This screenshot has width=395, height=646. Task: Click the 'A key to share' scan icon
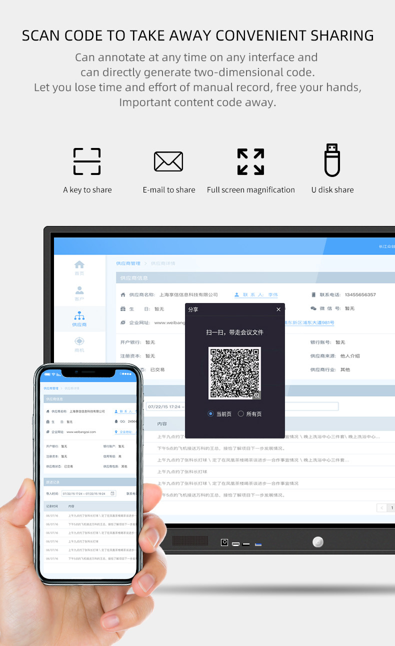click(87, 161)
